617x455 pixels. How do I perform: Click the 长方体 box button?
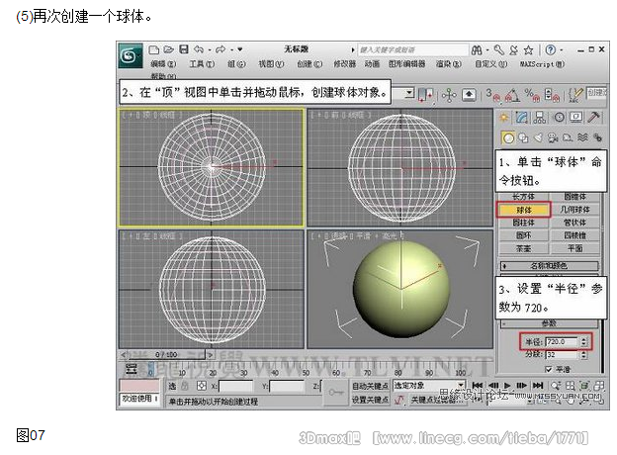point(523,197)
